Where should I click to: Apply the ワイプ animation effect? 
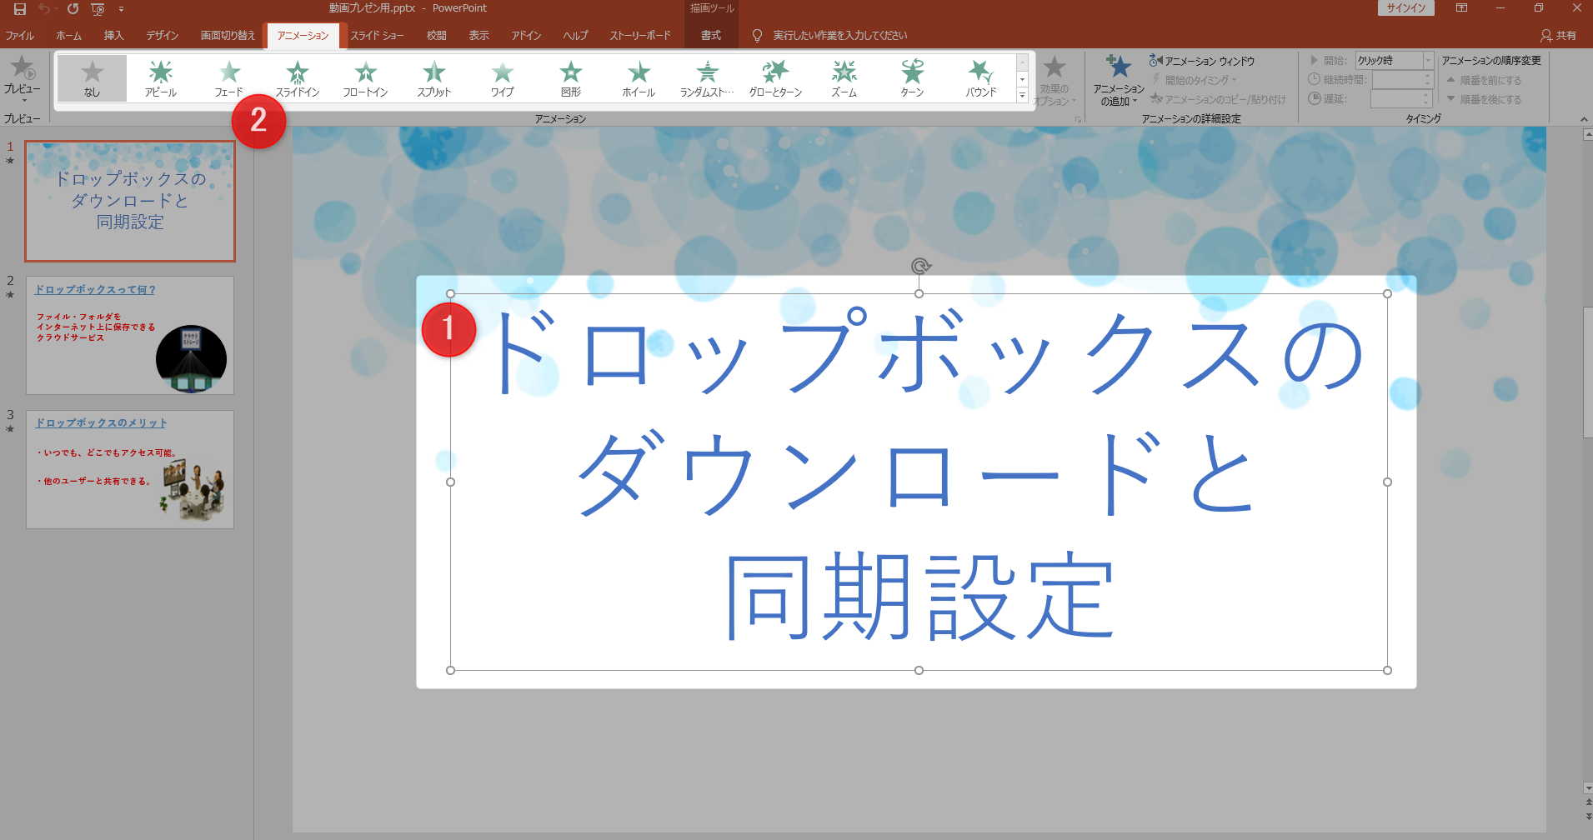point(503,78)
